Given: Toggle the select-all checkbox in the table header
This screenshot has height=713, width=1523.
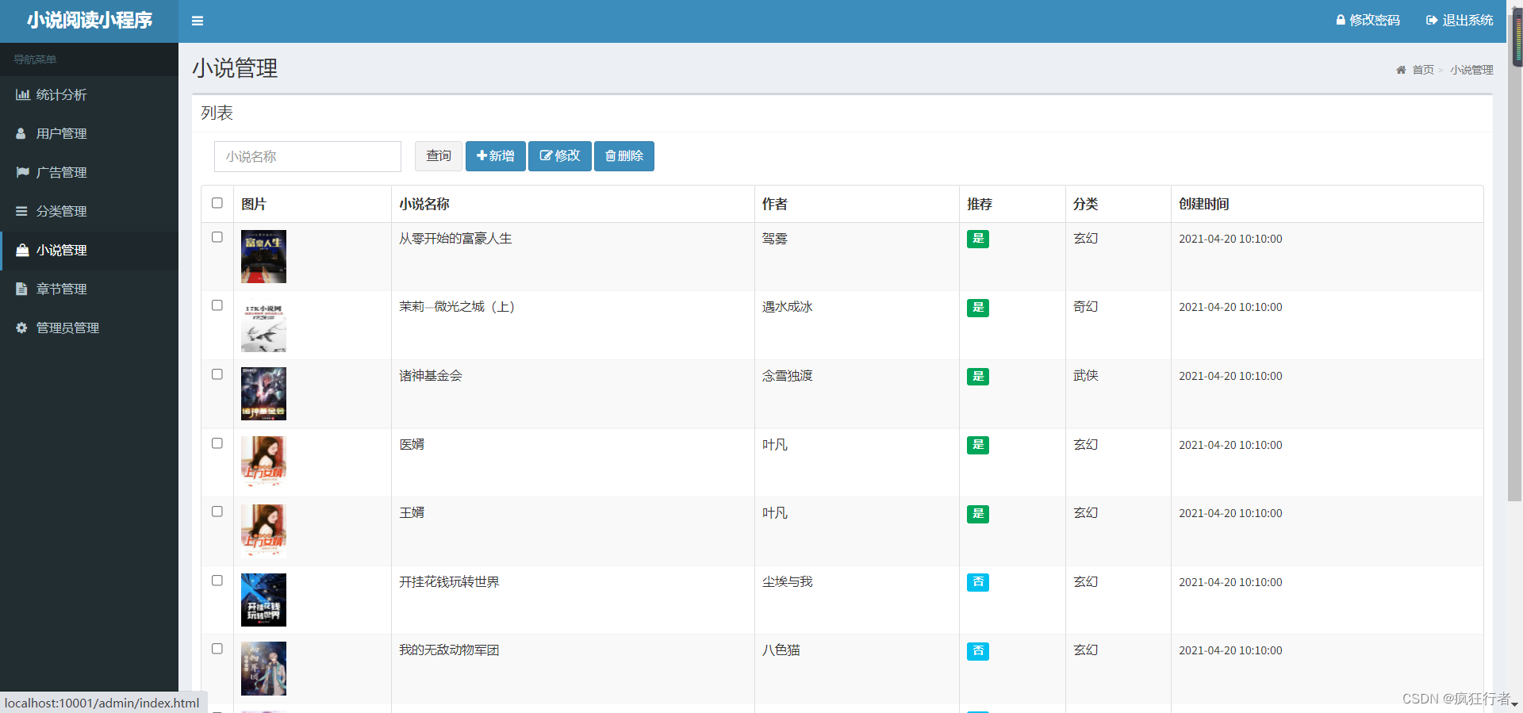Looking at the screenshot, I should 217,203.
